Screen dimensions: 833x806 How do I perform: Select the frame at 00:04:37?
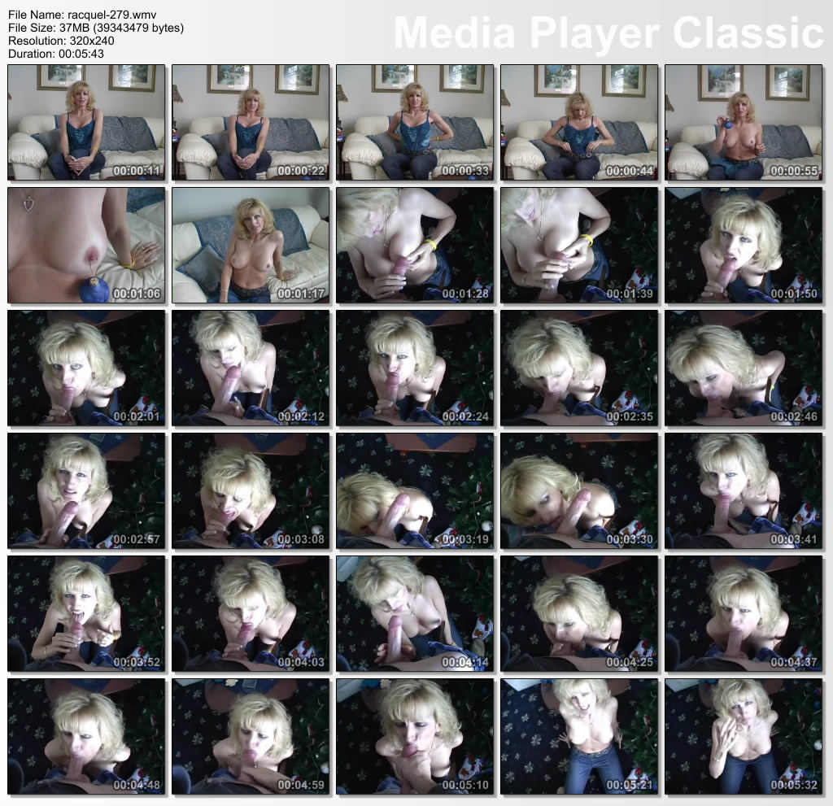coord(744,613)
